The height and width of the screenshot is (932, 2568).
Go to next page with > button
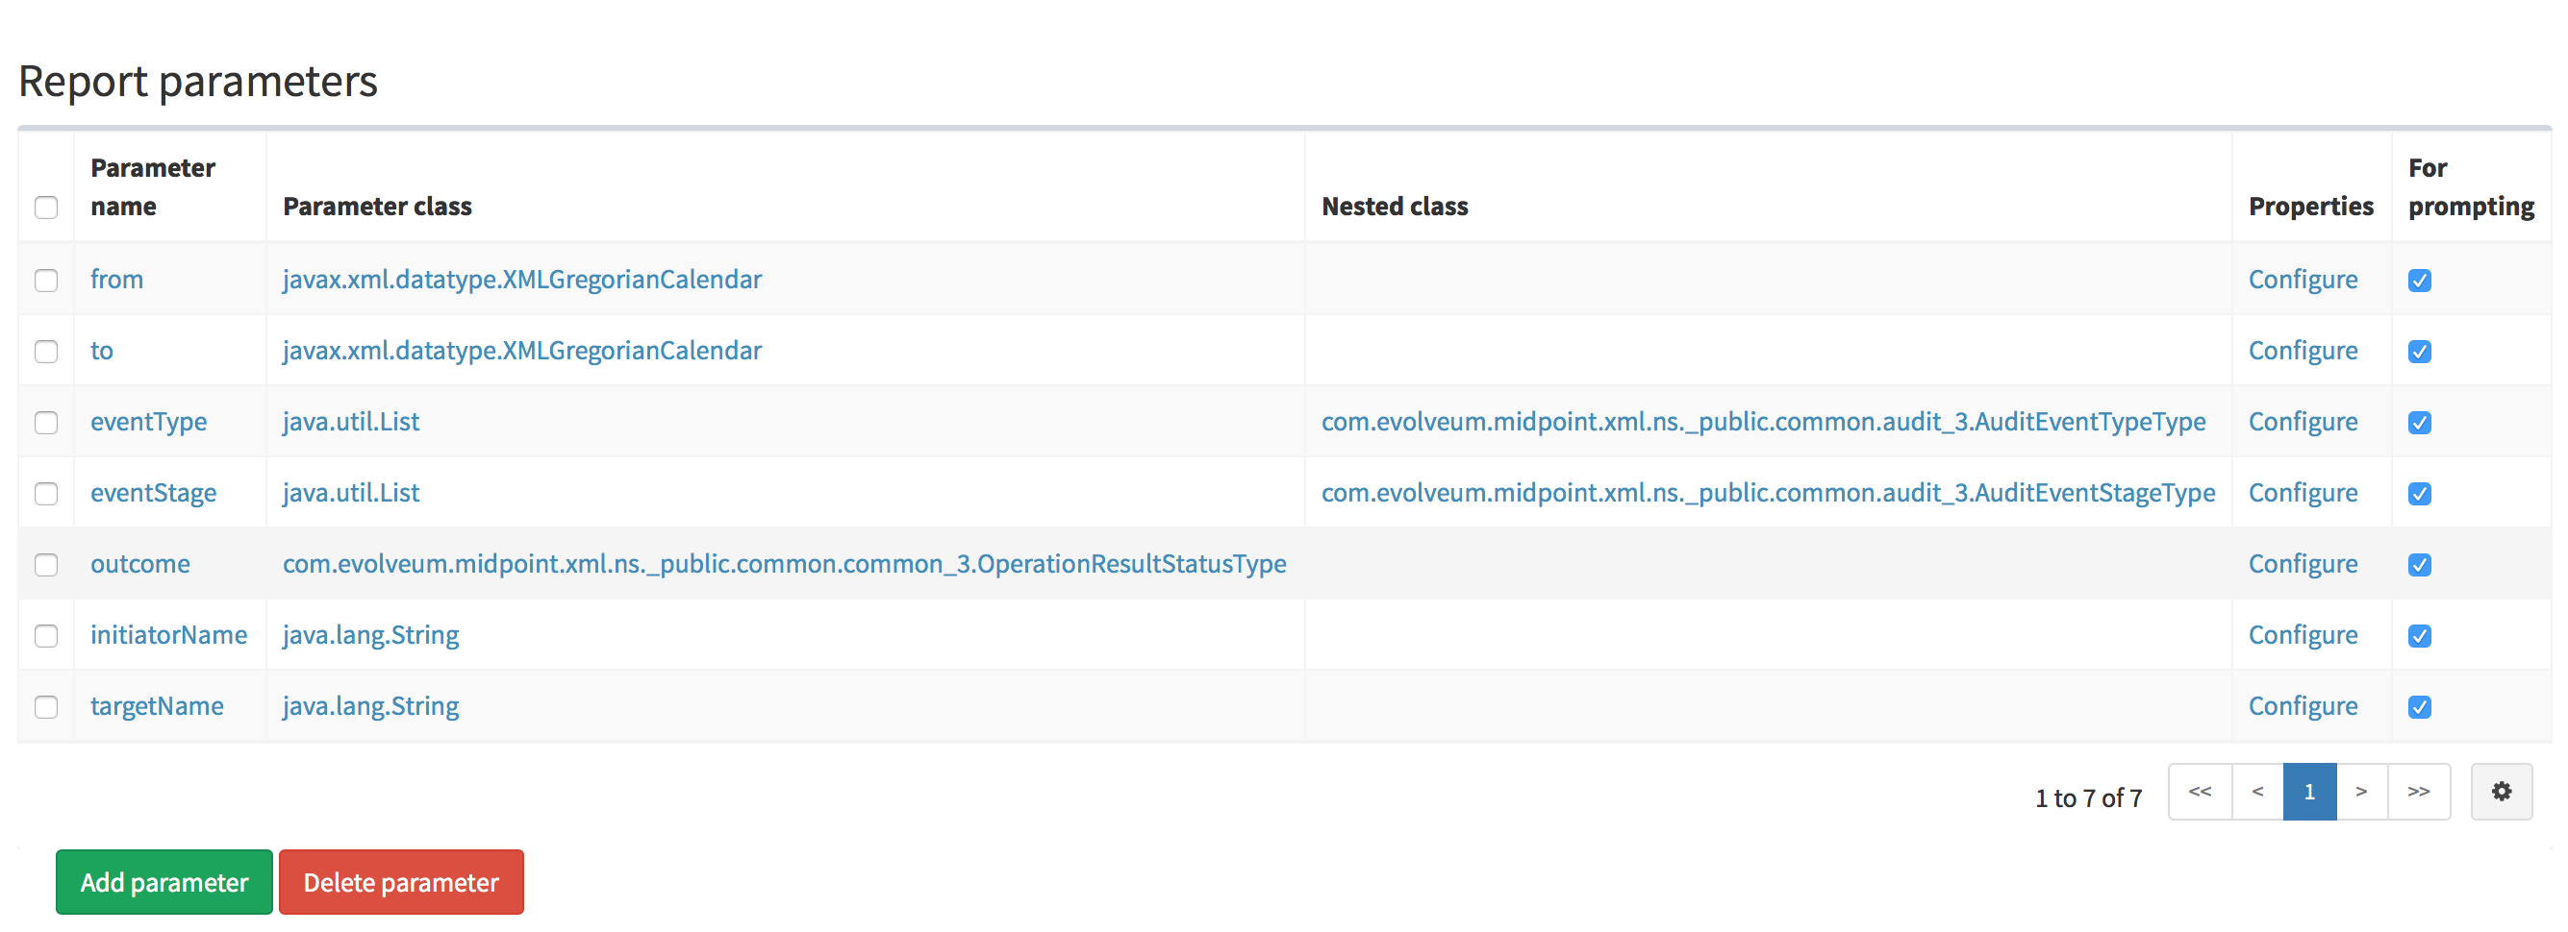point(2360,792)
